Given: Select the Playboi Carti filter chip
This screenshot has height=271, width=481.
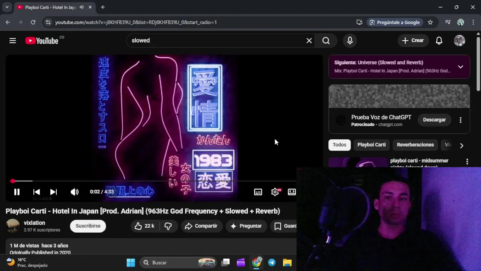Looking at the screenshot, I should [x=371, y=145].
